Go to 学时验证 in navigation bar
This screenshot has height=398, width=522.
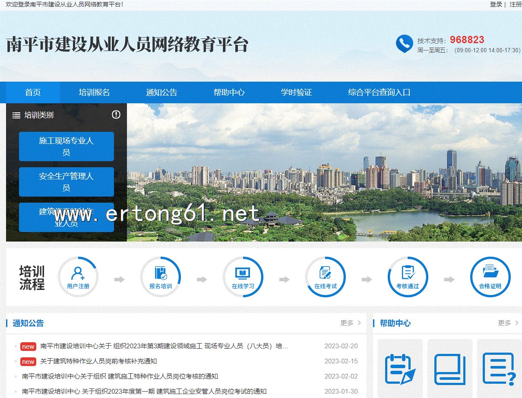point(296,92)
